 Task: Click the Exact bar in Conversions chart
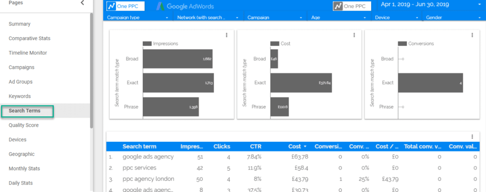430,83
